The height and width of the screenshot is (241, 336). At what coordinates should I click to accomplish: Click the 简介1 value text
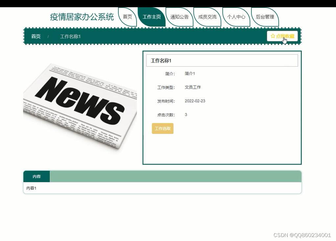[190, 74]
